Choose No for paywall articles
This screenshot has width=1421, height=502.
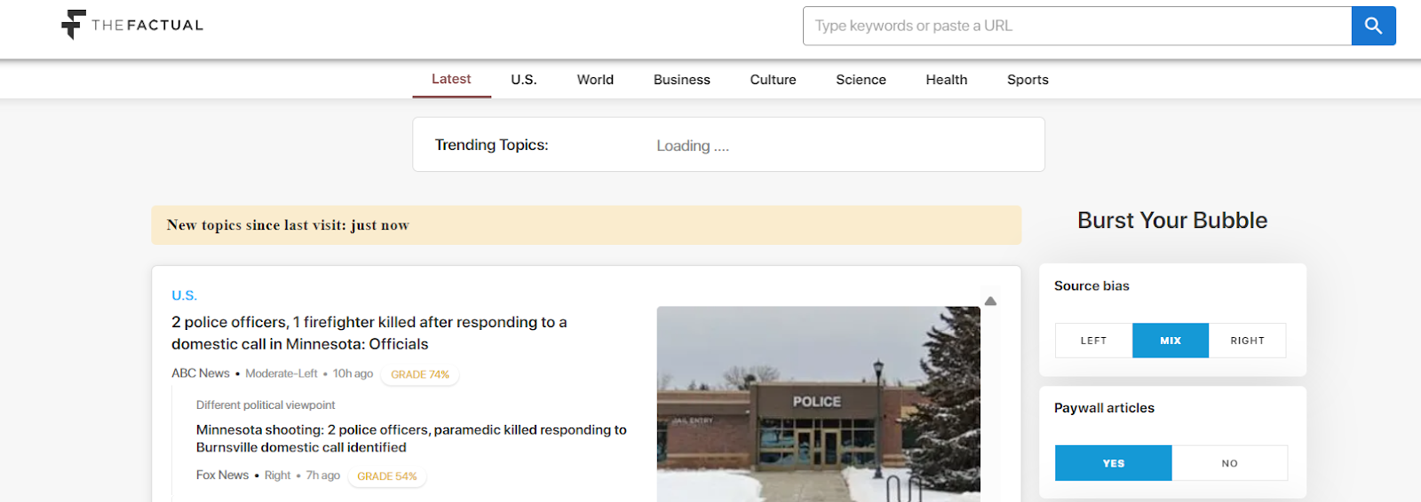1229,463
